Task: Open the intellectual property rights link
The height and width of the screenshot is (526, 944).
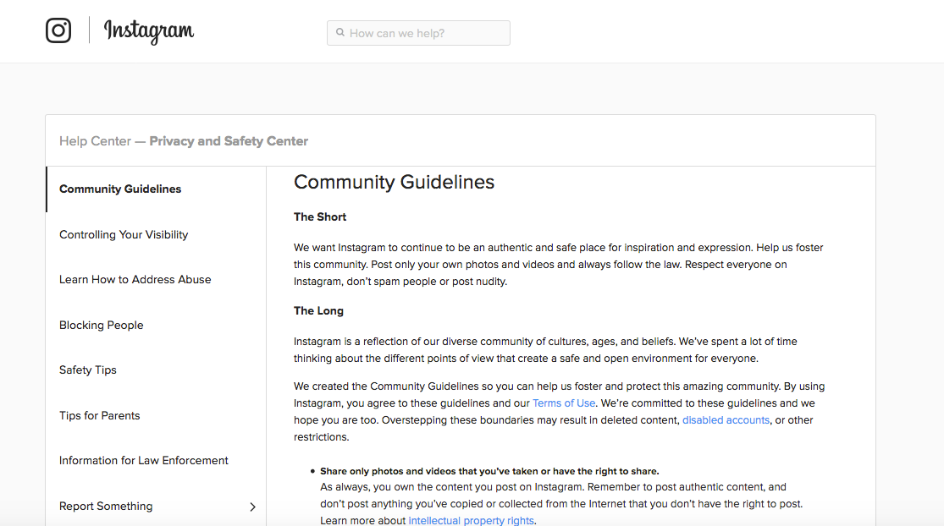Action: coord(472,521)
